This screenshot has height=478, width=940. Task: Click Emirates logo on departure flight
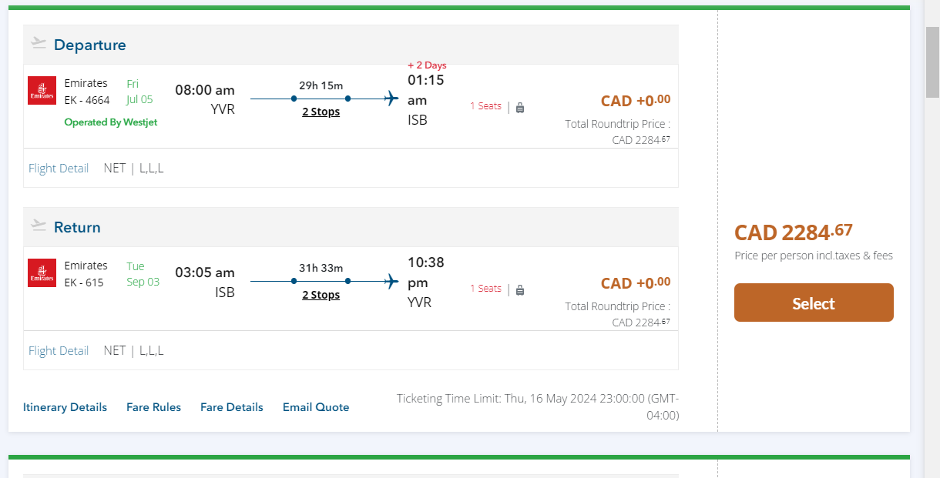click(42, 91)
